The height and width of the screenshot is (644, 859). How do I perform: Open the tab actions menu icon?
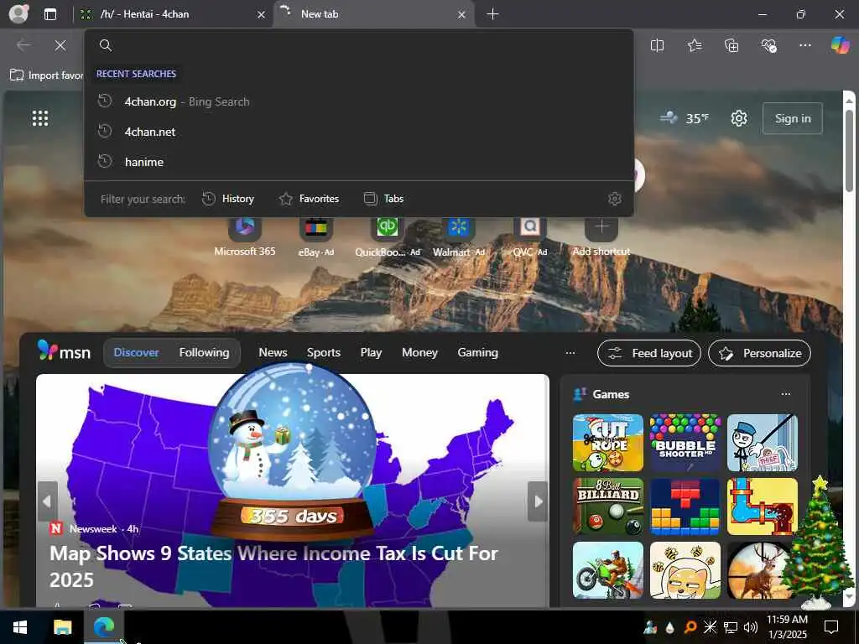[49, 14]
